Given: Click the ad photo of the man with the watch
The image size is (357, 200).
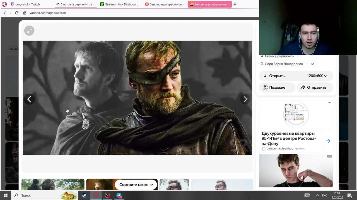Looking at the screenshot, I should (296, 171).
